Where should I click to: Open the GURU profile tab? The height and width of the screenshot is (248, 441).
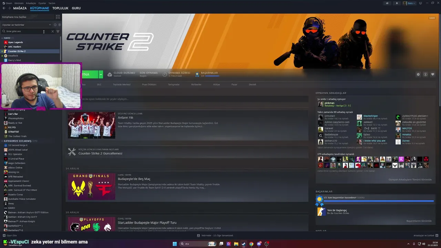coord(76,8)
